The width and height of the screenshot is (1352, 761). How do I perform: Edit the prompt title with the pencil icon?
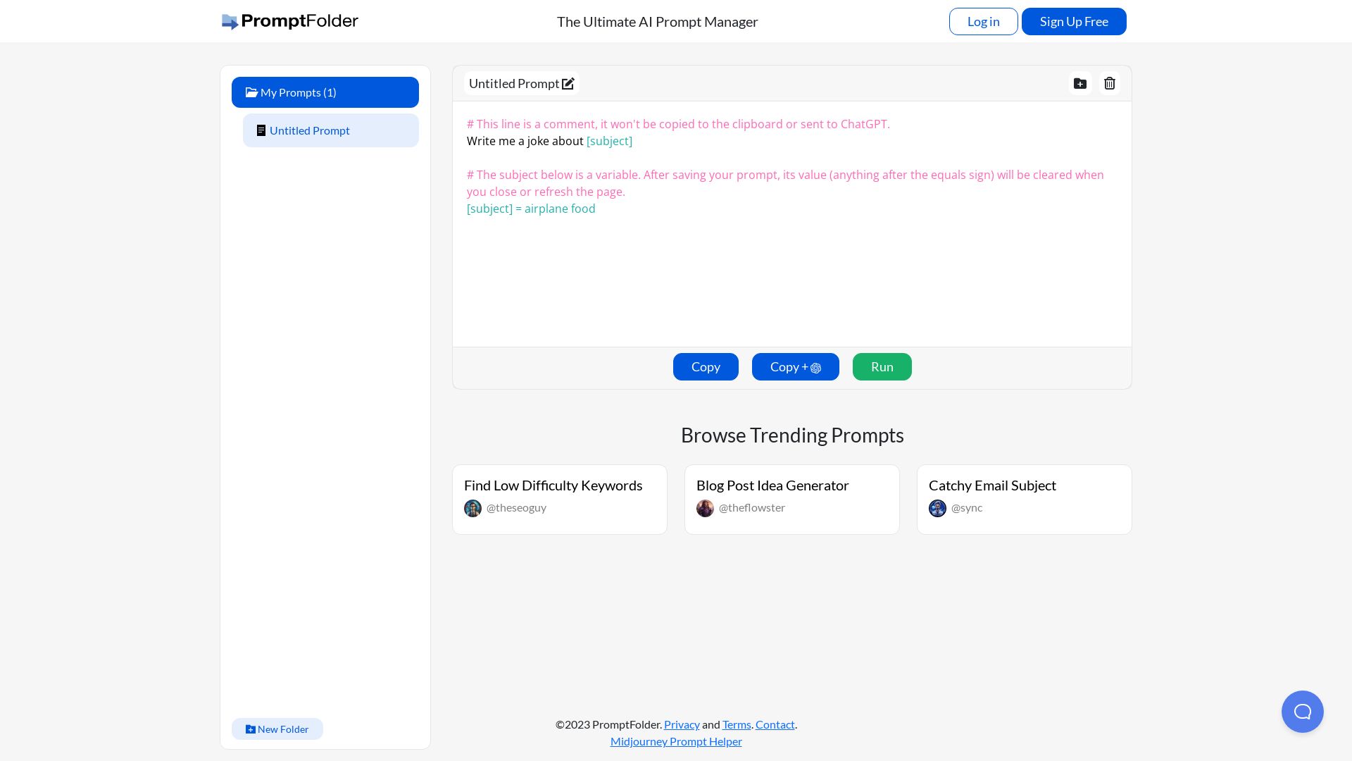568,83
